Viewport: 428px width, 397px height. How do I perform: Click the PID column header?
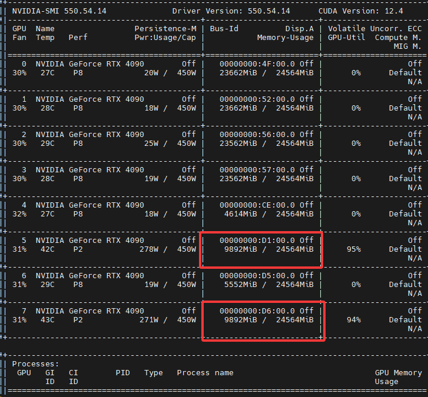tap(122, 373)
